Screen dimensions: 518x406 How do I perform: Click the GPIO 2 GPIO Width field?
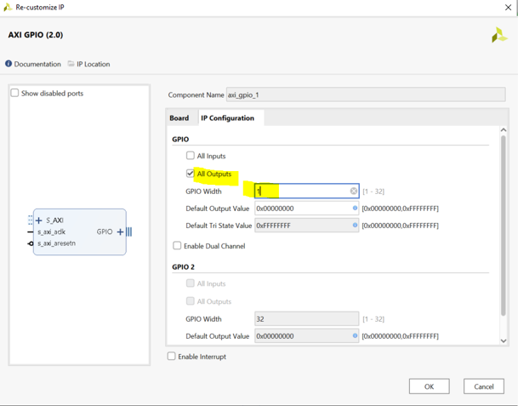point(306,318)
